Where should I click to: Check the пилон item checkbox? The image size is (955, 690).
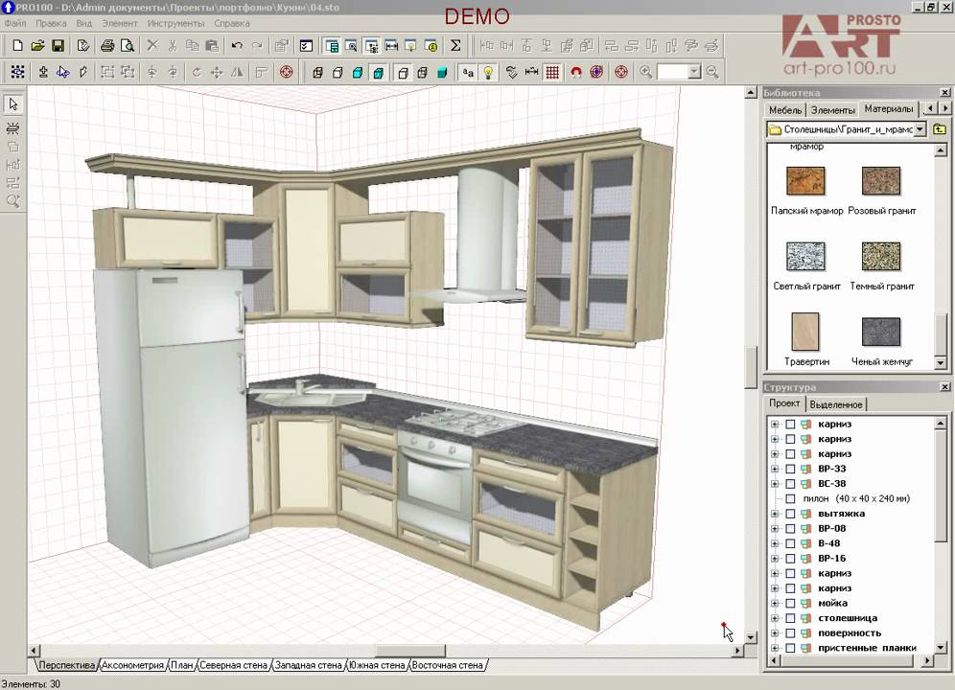point(790,499)
